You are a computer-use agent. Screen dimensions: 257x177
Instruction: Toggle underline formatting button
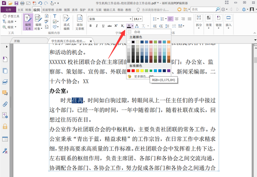point(103,26)
